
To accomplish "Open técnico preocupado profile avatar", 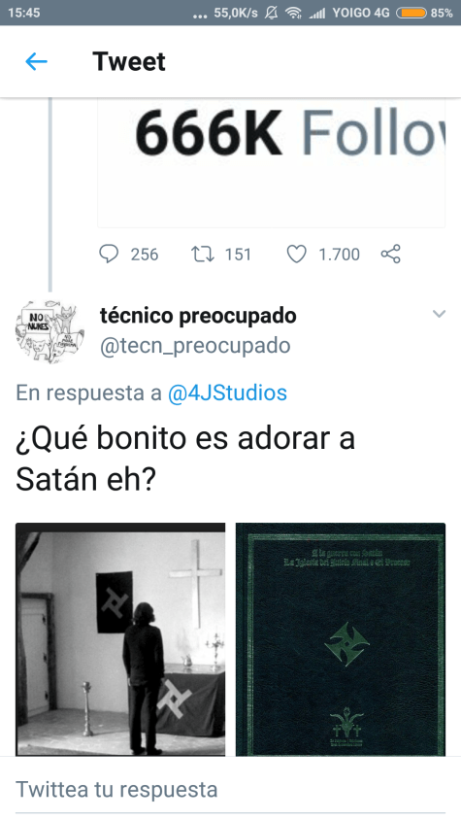I will [50, 331].
